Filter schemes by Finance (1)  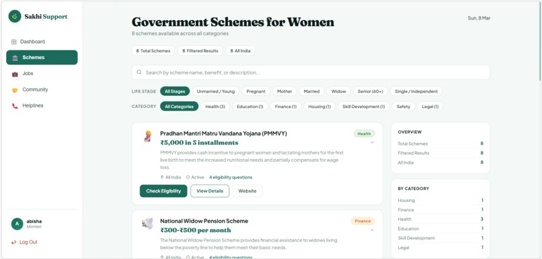click(x=286, y=107)
